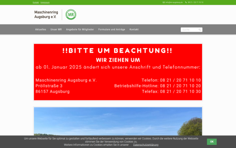Click '86157 Augsburg' text

(x=53, y=92)
